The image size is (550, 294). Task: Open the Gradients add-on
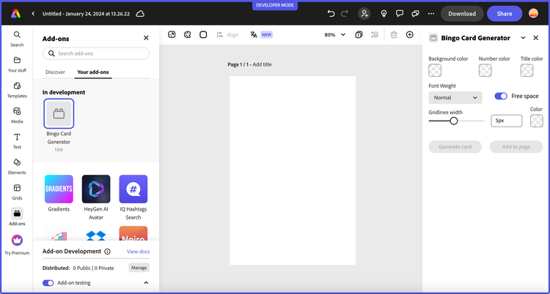coord(59,189)
